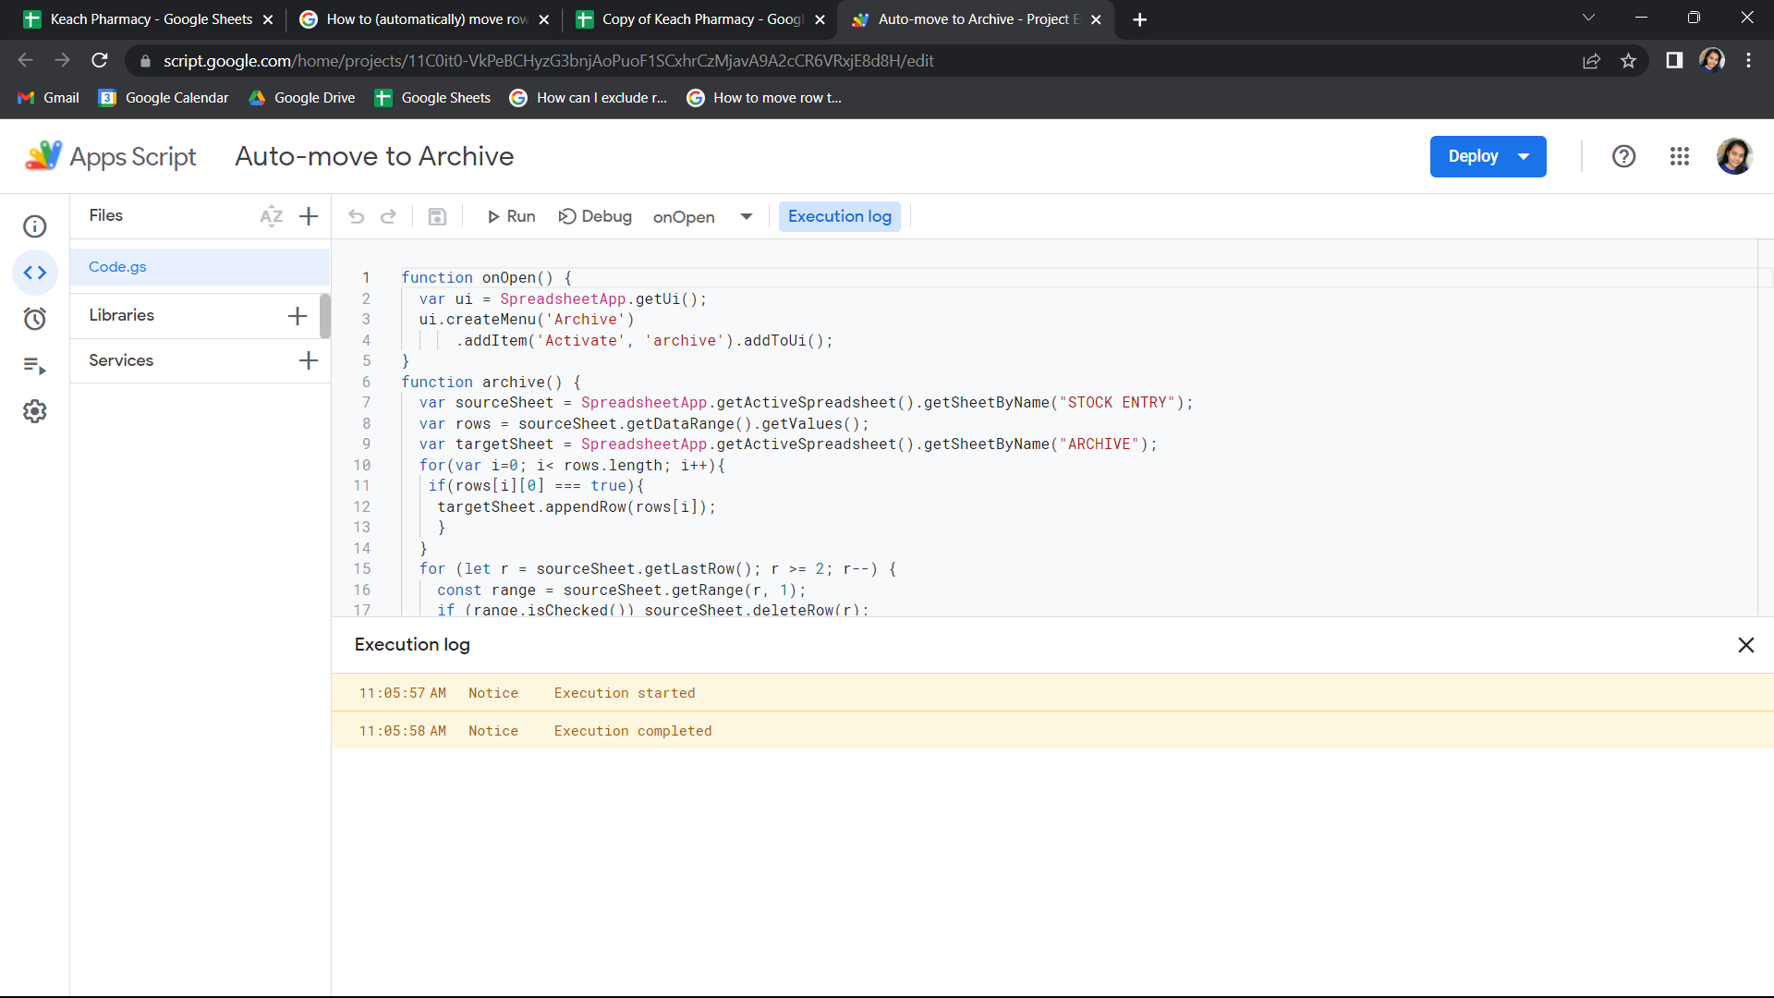The image size is (1774, 998).
Task: Select Code.gs file in Files list
Action: 118,267
